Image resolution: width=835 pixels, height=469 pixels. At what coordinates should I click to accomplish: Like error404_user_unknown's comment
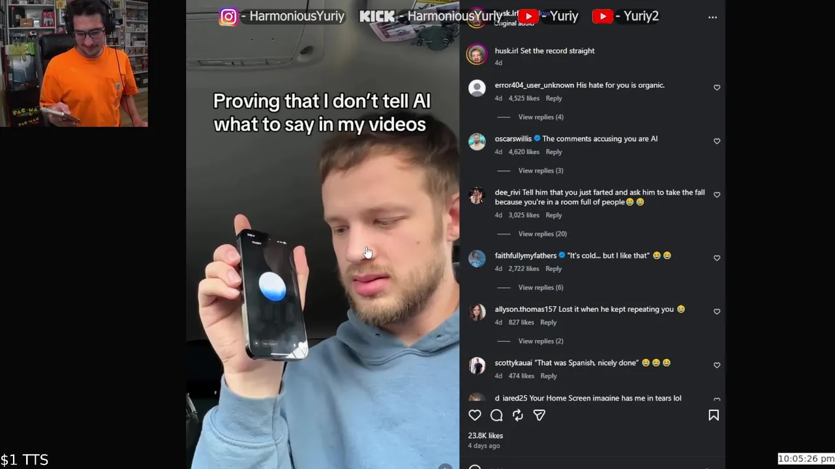pyautogui.click(x=717, y=87)
